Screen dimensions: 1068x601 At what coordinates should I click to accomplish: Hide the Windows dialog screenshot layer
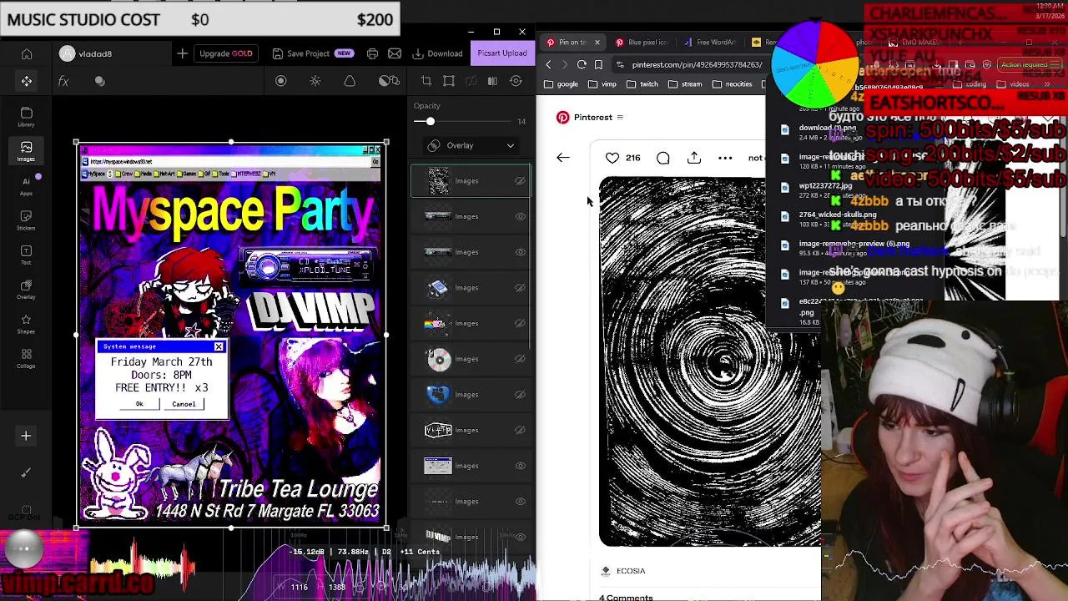click(520, 466)
